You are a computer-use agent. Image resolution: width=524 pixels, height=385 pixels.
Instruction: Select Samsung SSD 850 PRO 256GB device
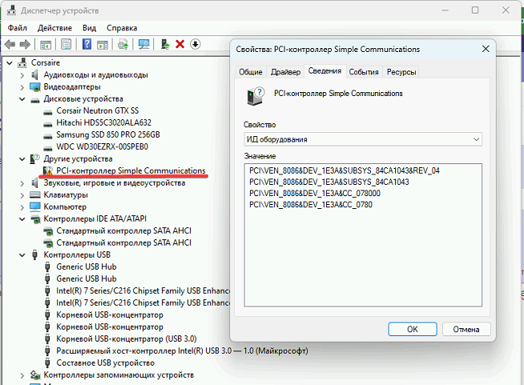(107, 134)
